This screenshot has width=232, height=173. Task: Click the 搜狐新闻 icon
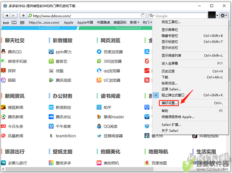click(3, 107)
